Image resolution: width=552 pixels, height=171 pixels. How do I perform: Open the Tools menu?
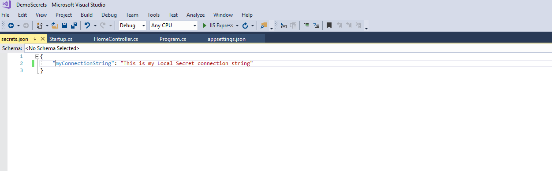click(153, 15)
